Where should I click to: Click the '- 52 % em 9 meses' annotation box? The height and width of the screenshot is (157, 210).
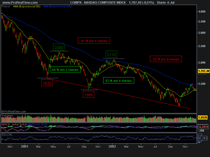pyautogui.click(x=166, y=59)
